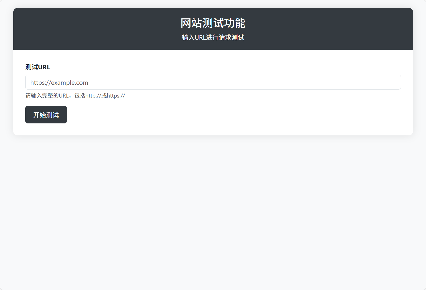
Task: Click the word 网站 in the title
Action: tap(191, 23)
